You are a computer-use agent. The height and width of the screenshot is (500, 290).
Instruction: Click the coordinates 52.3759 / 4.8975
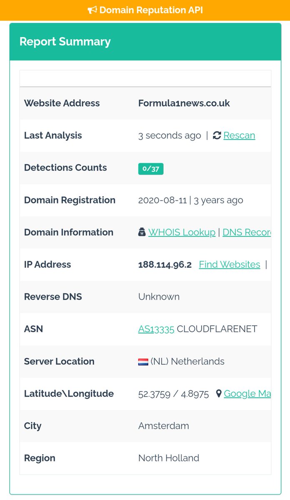(173, 394)
